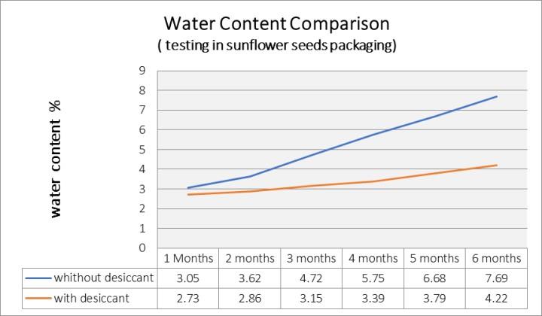
Task: Click the 6 months column header
Action: tap(496, 258)
